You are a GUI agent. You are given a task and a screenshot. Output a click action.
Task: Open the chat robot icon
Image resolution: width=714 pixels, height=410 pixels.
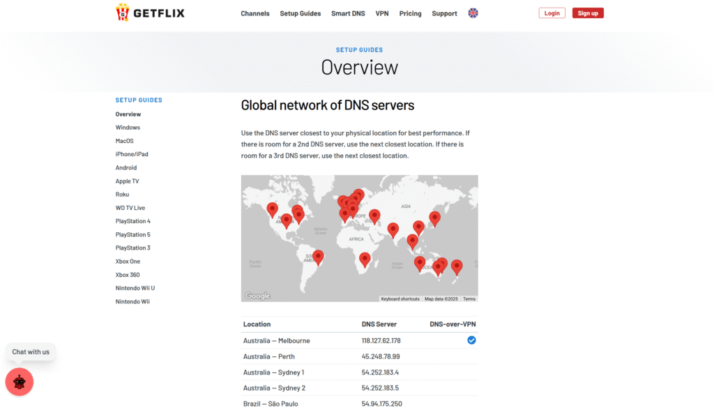(x=20, y=381)
